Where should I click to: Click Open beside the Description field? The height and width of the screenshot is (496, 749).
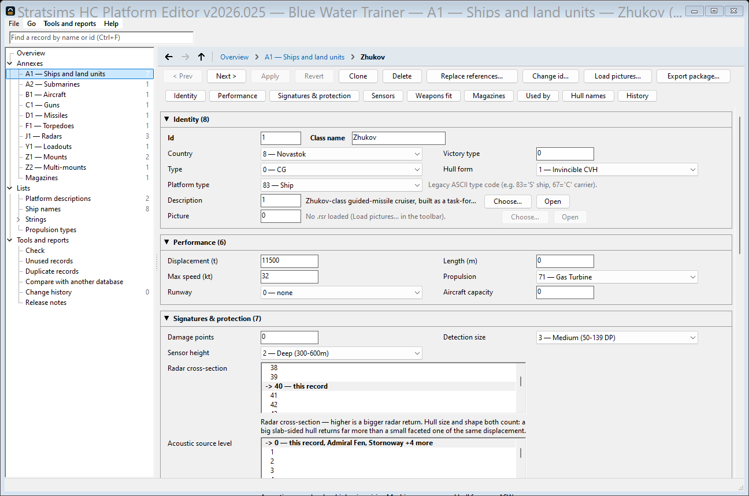(553, 202)
